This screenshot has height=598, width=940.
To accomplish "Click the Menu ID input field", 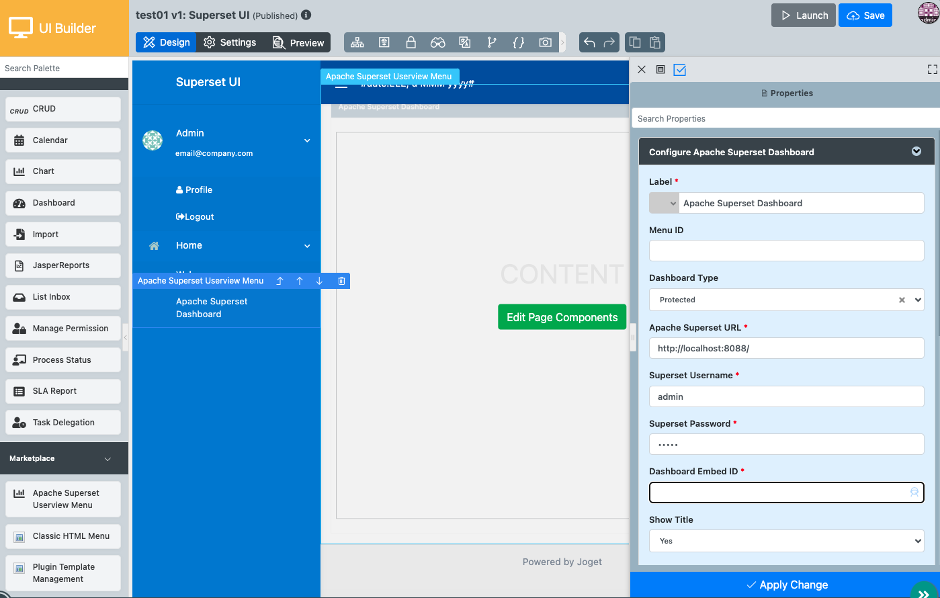I will coord(786,251).
